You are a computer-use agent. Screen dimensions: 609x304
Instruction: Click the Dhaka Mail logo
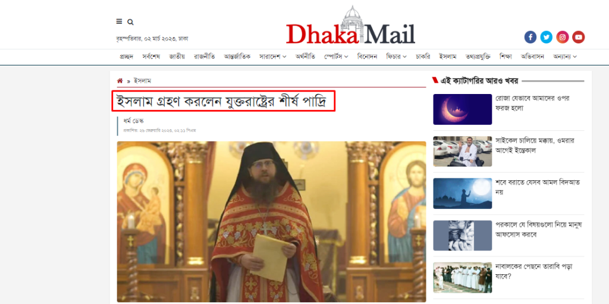(x=350, y=26)
